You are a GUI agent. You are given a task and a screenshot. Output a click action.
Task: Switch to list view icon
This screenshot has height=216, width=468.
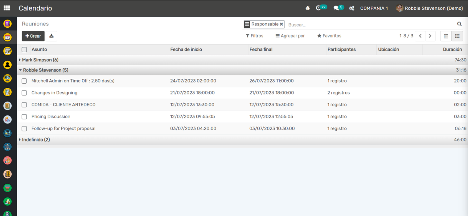tap(457, 36)
